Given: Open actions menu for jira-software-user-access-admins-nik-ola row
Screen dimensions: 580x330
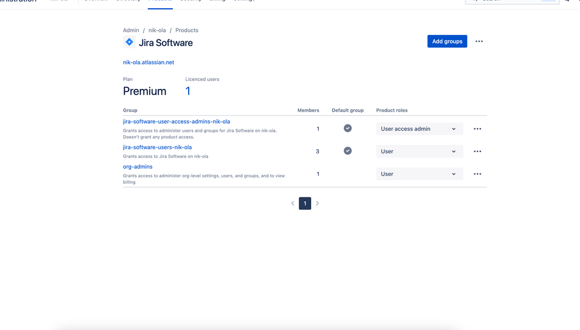Looking at the screenshot, I should [x=478, y=129].
